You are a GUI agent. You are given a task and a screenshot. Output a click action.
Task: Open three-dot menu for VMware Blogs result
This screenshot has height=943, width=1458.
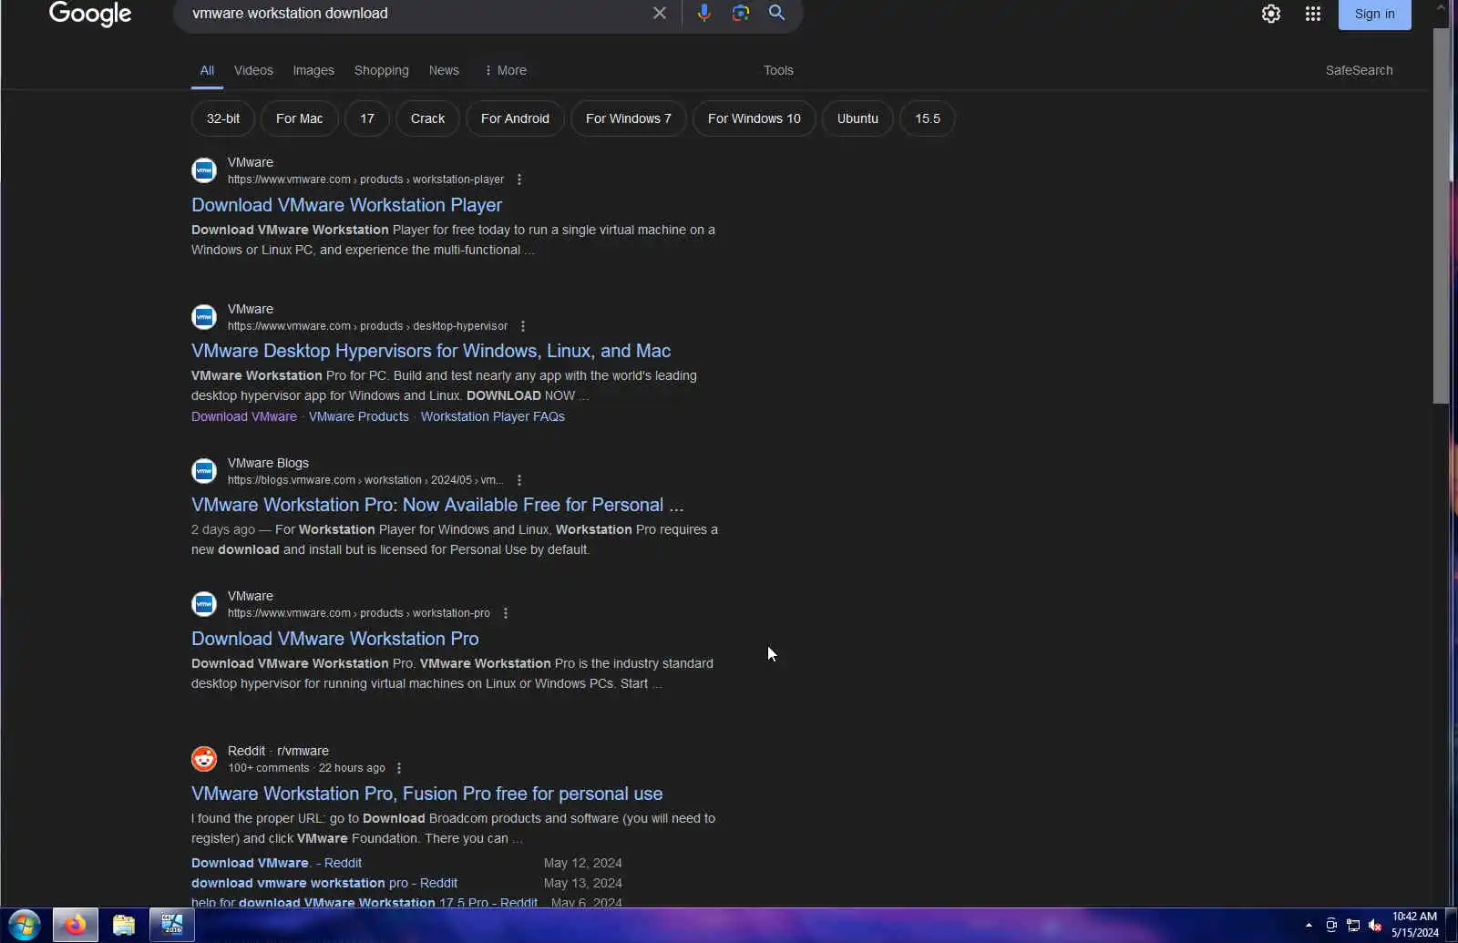click(519, 480)
